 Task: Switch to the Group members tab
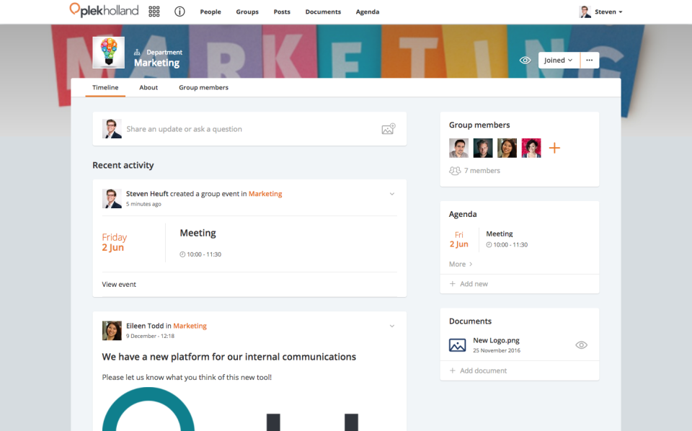click(203, 87)
